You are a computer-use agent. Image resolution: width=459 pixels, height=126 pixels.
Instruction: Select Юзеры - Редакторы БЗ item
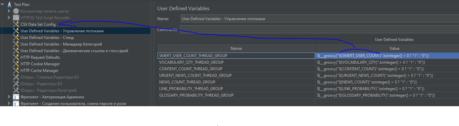(x=41, y=84)
